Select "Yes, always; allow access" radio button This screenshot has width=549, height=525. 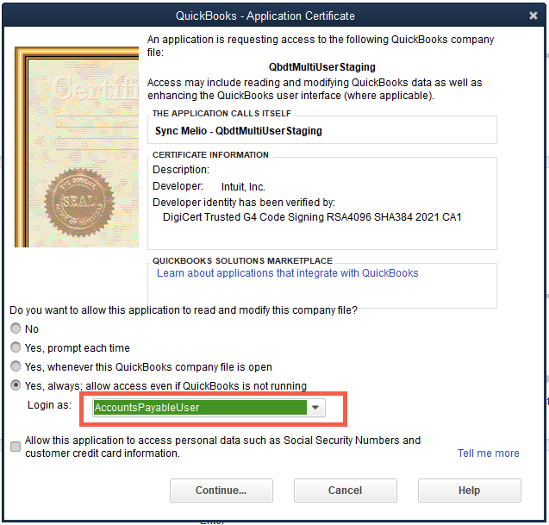pyautogui.click(x=16, y=386)
